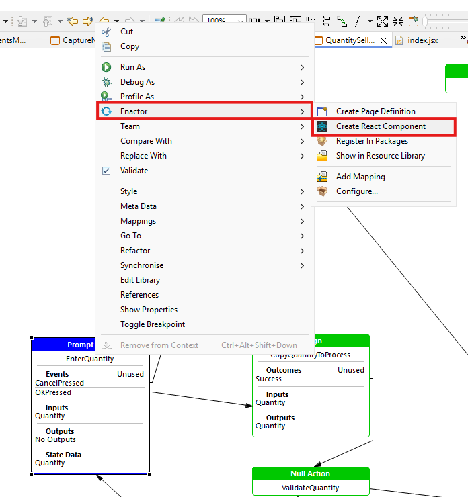Image resolution: width=468 pixels, height=497 pixels.
Task: Select Show Properties menu entry
Action: 149,310
